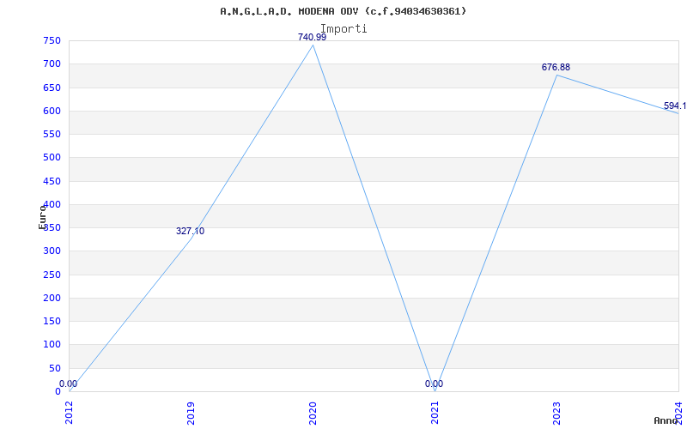
Task: Select the 2012 x-axis year label
Action: coord(69,414)
